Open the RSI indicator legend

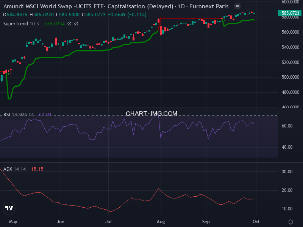7,114
